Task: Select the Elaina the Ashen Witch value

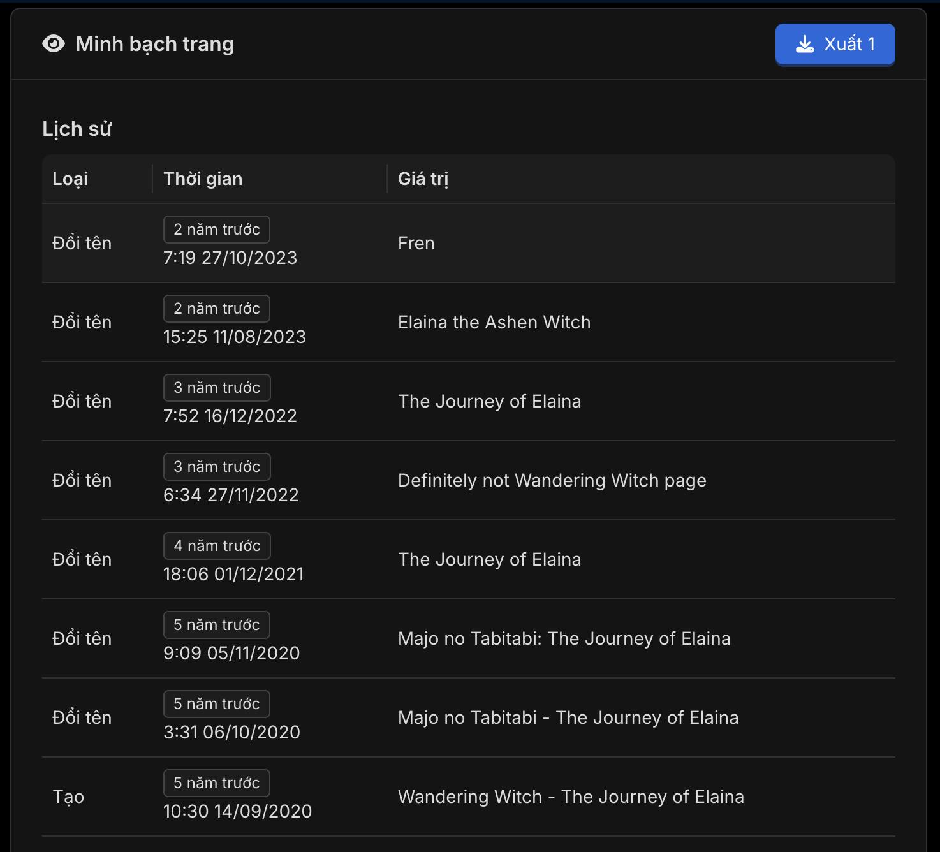Action: click(494, 322)
